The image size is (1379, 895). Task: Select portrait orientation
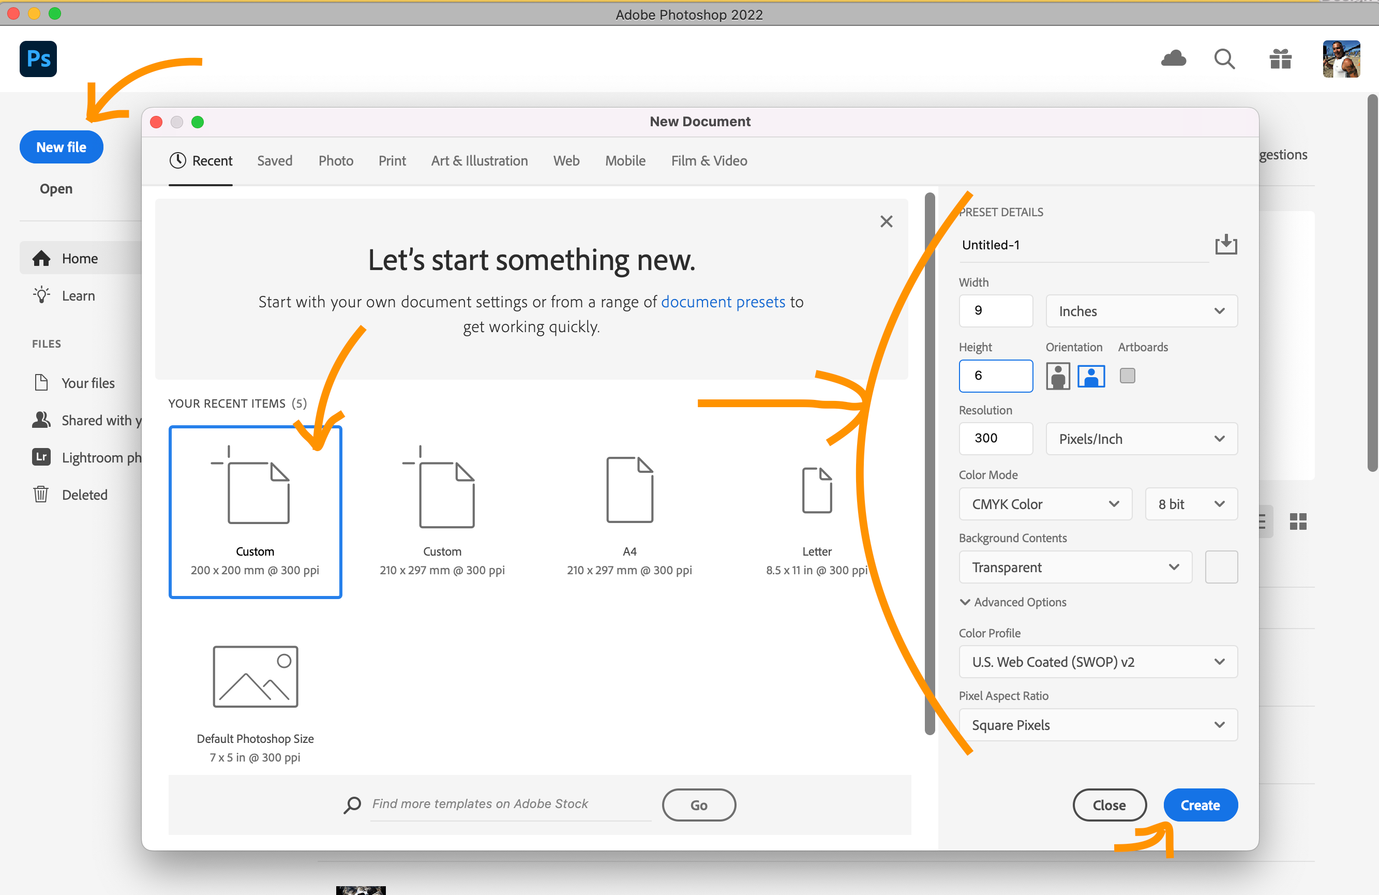click(x=1057, y=376)
